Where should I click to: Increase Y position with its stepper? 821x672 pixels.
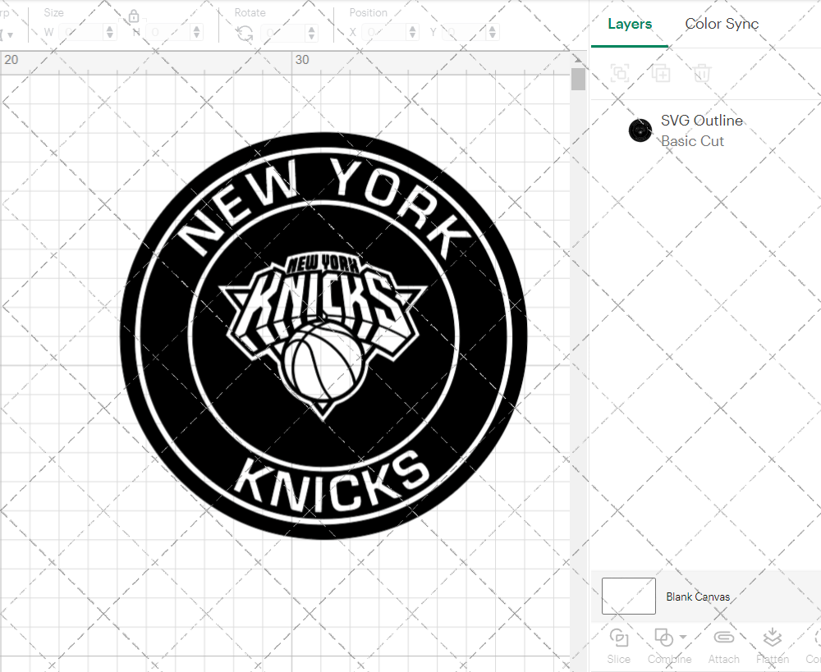coord(491,28)
